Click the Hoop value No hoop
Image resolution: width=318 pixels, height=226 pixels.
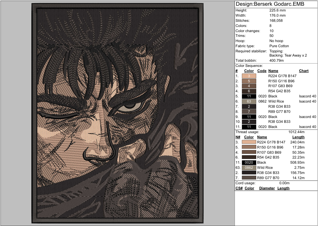(276, 41)
